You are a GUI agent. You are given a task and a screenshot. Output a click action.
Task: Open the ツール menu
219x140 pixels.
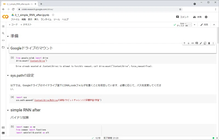[57, 19]
